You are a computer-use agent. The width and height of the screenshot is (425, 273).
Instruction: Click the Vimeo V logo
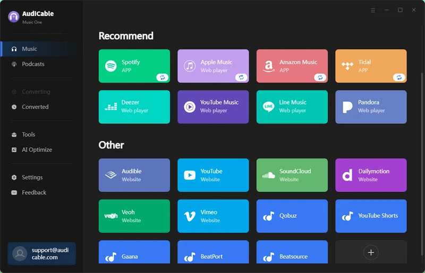(x=190, y=216)
